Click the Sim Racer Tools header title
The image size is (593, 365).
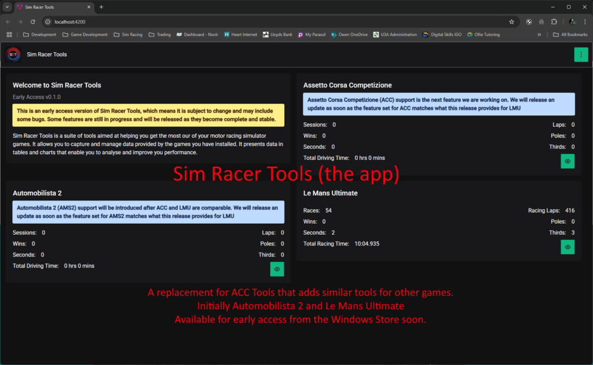pyautogui.click(x=47, y=54)
